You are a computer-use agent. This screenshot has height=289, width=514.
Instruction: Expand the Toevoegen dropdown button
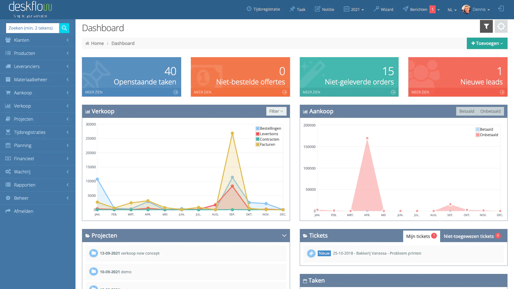point(487,43)
